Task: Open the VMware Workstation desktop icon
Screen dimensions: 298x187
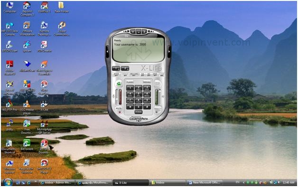Action: (27, 28)
